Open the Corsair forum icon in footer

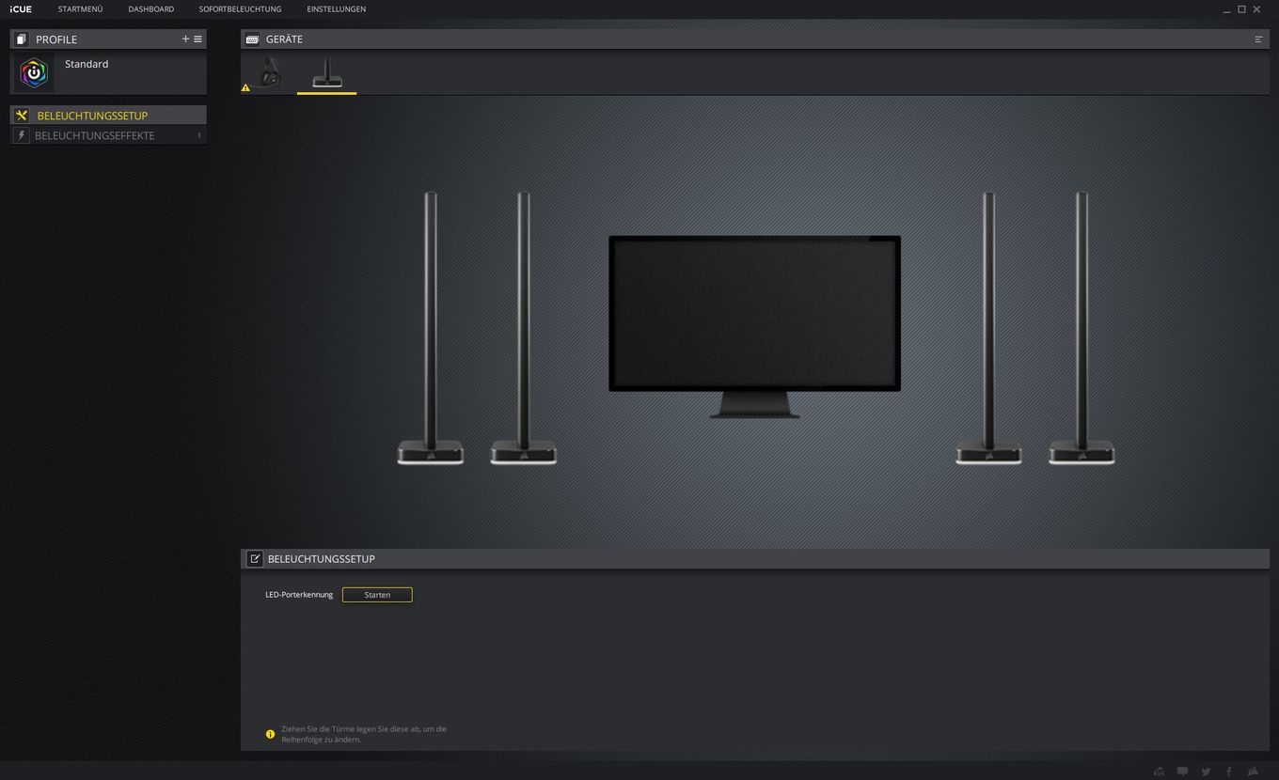[x=1159, y=772]
